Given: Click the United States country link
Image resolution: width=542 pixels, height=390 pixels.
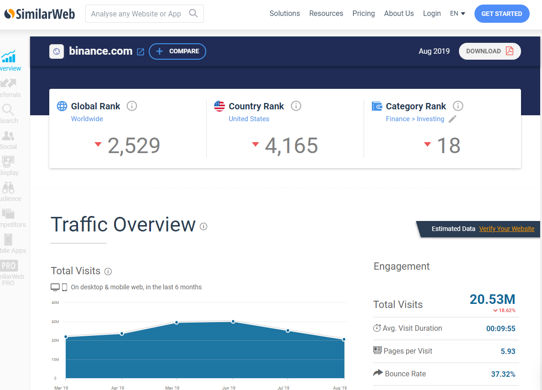Looking at the screenshot, I should point(249,119).
